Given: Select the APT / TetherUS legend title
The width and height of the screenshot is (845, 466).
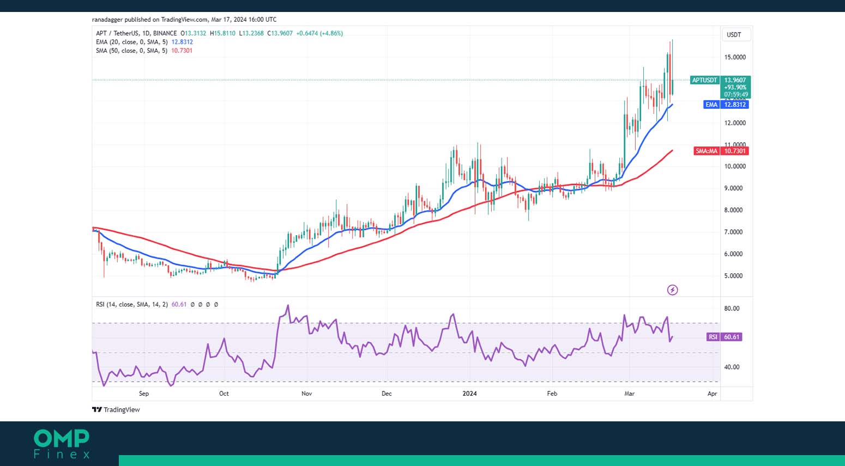Looking at the screenshot, I should pos(136,33).
